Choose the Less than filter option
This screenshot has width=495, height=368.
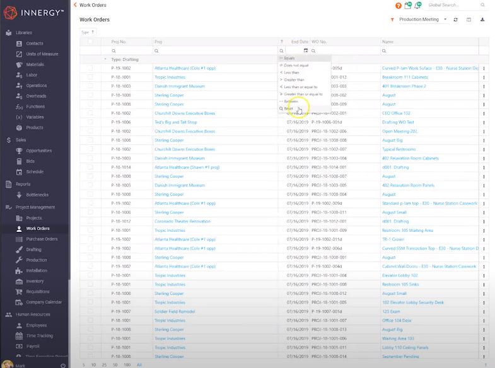305,72
